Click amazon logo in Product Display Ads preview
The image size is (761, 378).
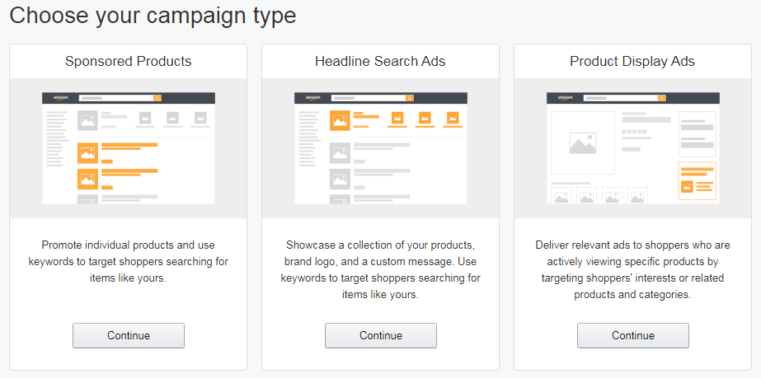566,98
